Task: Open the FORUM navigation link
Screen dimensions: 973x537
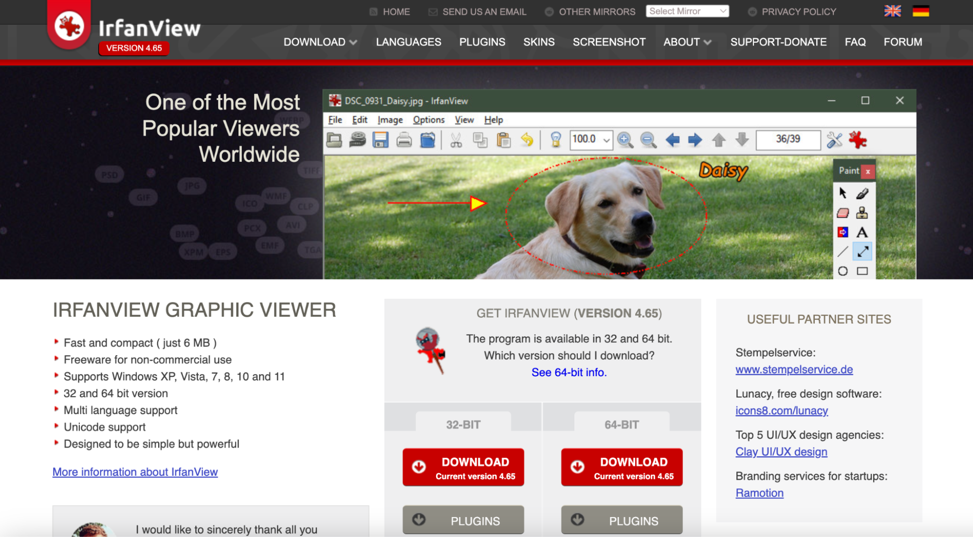Action: (x=902, y=42)
